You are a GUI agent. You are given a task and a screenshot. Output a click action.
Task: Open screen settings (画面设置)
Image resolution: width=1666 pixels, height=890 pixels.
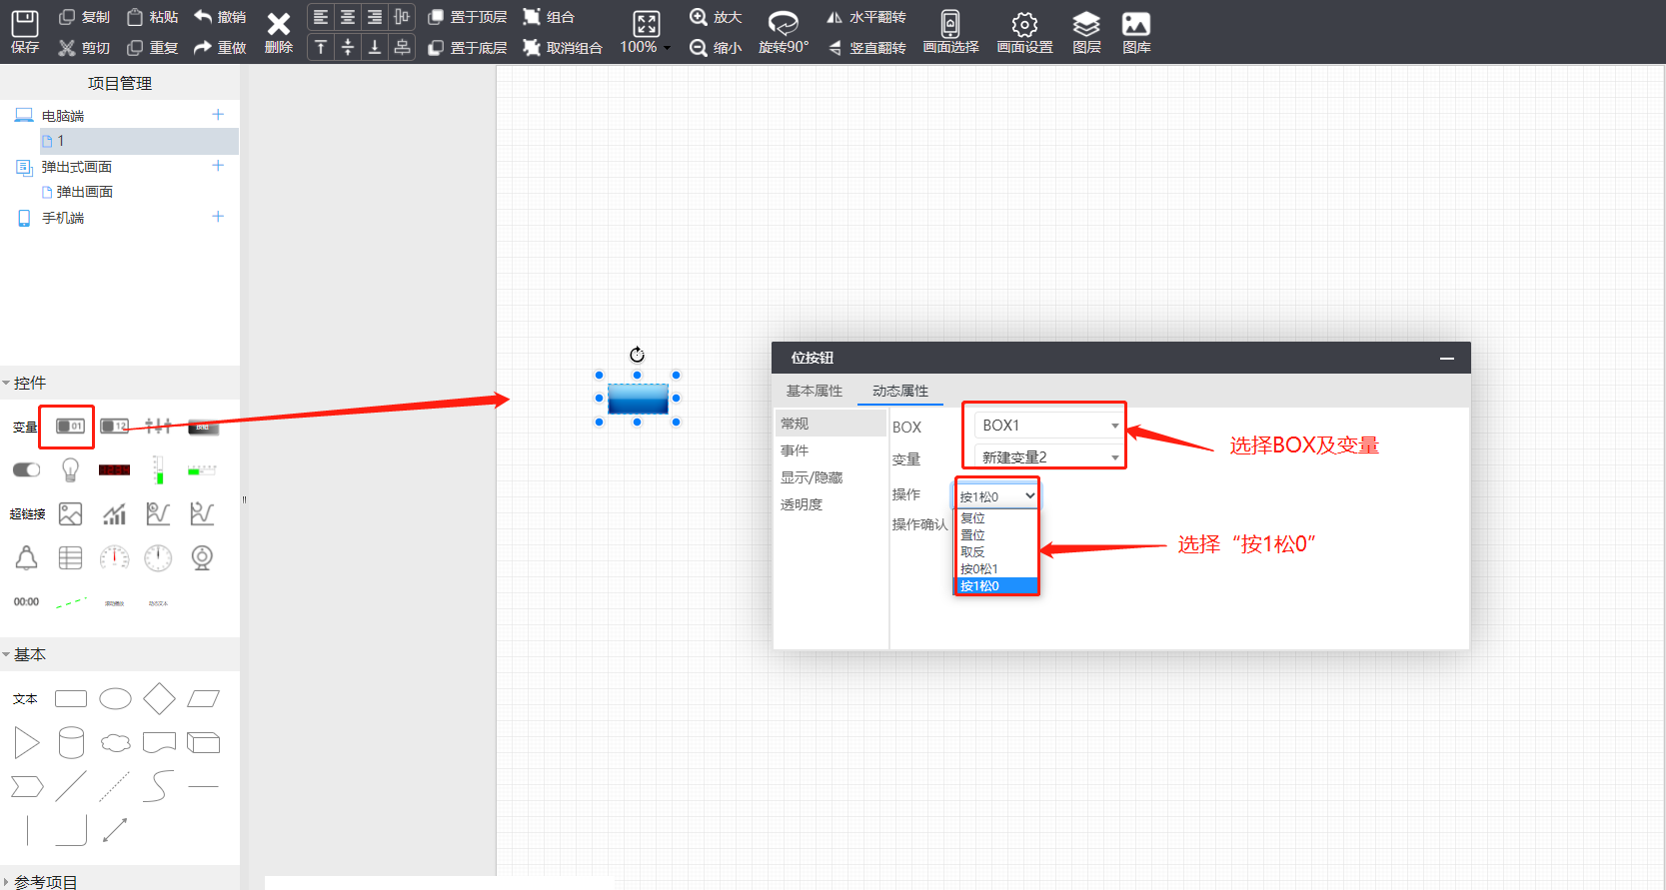(1024, 32)
